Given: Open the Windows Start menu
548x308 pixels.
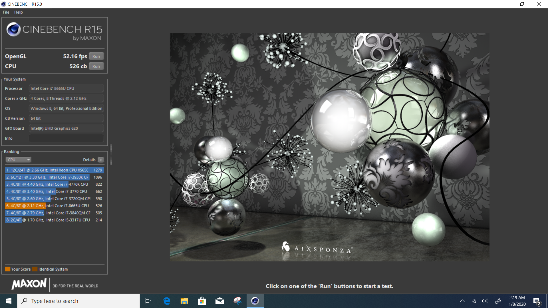Looking at the screenshot, I should [9, 301].
